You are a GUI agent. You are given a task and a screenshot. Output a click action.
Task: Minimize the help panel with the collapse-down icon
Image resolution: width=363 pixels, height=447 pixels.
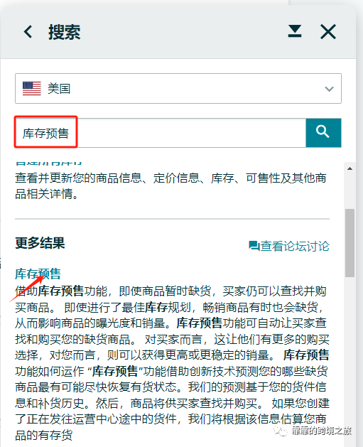pos(295,31)
